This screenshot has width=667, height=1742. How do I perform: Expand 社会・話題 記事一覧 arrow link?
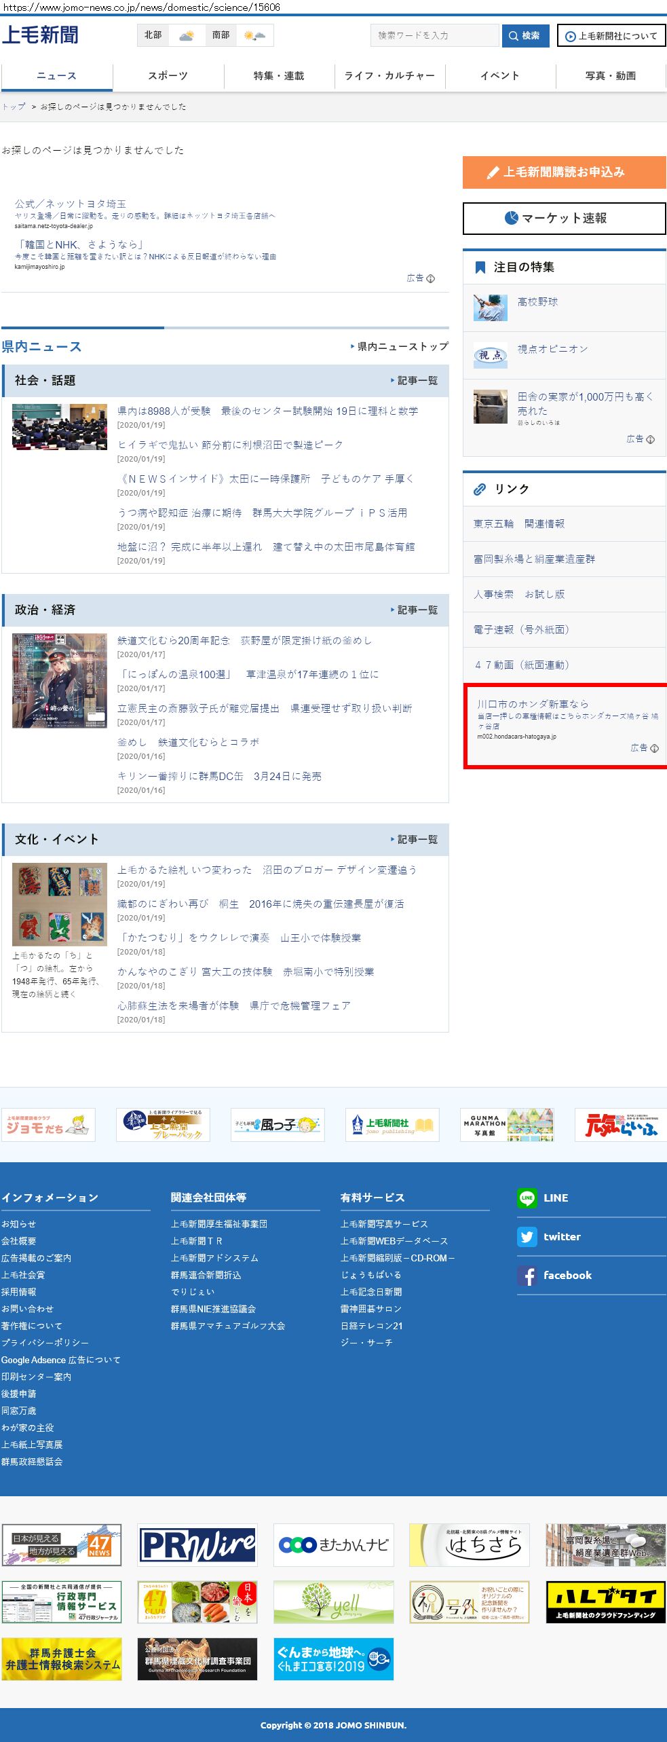pyautogui.click(x=415, y=380)
